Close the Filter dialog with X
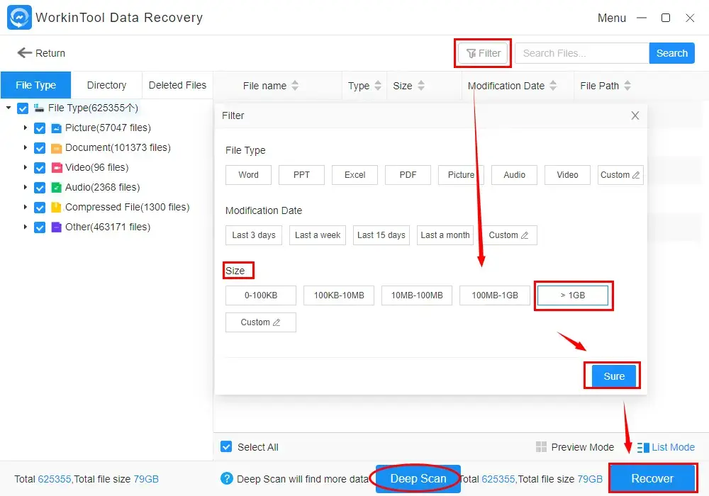 [x=635, y=115]
